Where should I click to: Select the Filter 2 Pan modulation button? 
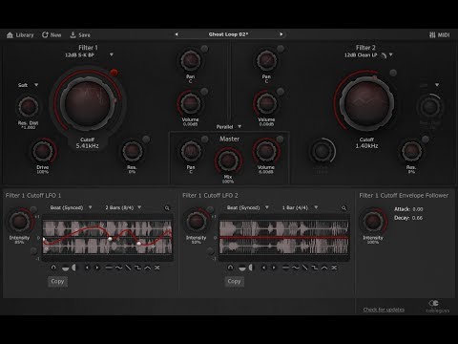pos(281,49)
